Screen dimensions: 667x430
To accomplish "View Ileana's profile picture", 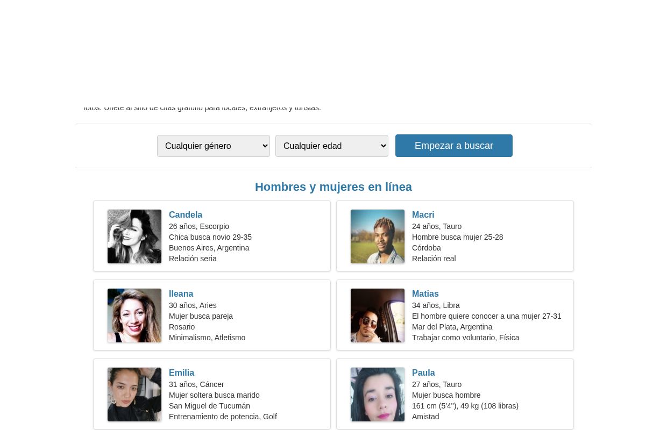I will pos(134,316).
